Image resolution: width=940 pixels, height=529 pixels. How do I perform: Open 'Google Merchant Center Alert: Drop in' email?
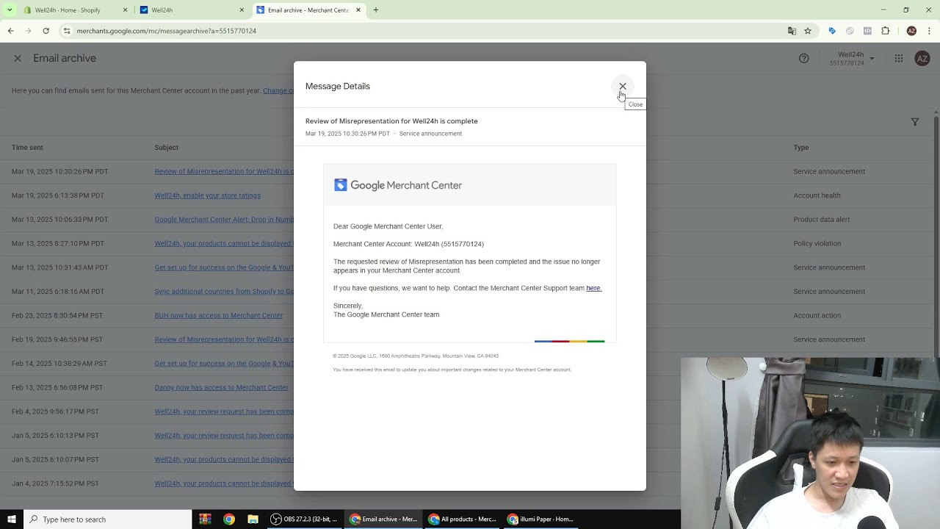pyautogui.click(x=224, y=219)
